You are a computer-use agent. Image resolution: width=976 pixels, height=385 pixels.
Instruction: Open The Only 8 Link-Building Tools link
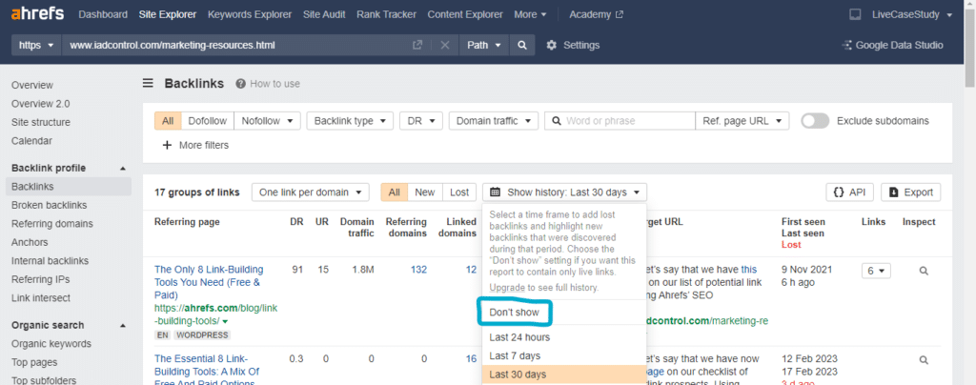click(209, 282)
